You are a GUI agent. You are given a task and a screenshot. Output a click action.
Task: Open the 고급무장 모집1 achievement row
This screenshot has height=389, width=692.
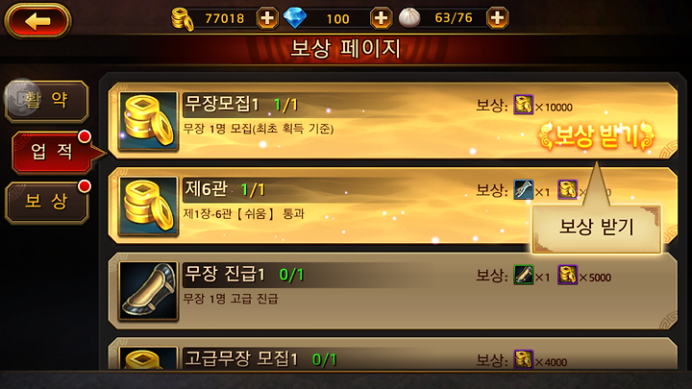[x=393, y=353]
